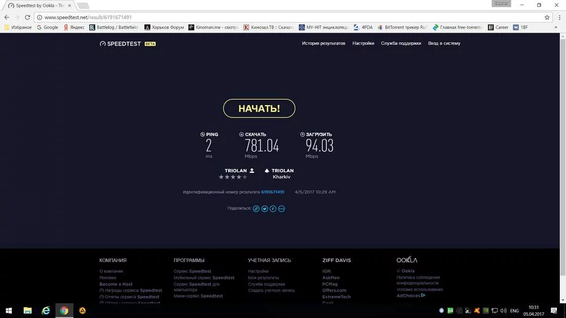Click the address bar URL field
This screenshot has width=566, height=318.
pyautogui.click(x=283, y=18)
